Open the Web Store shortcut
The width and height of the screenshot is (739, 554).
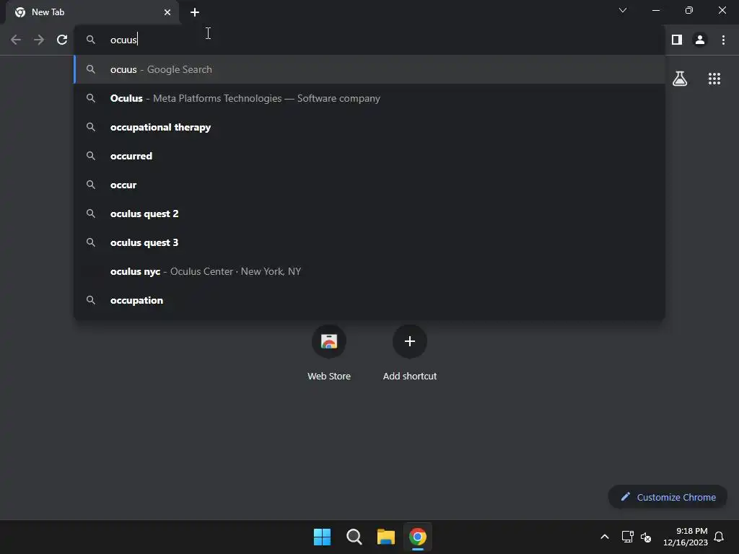pos(329,353)
